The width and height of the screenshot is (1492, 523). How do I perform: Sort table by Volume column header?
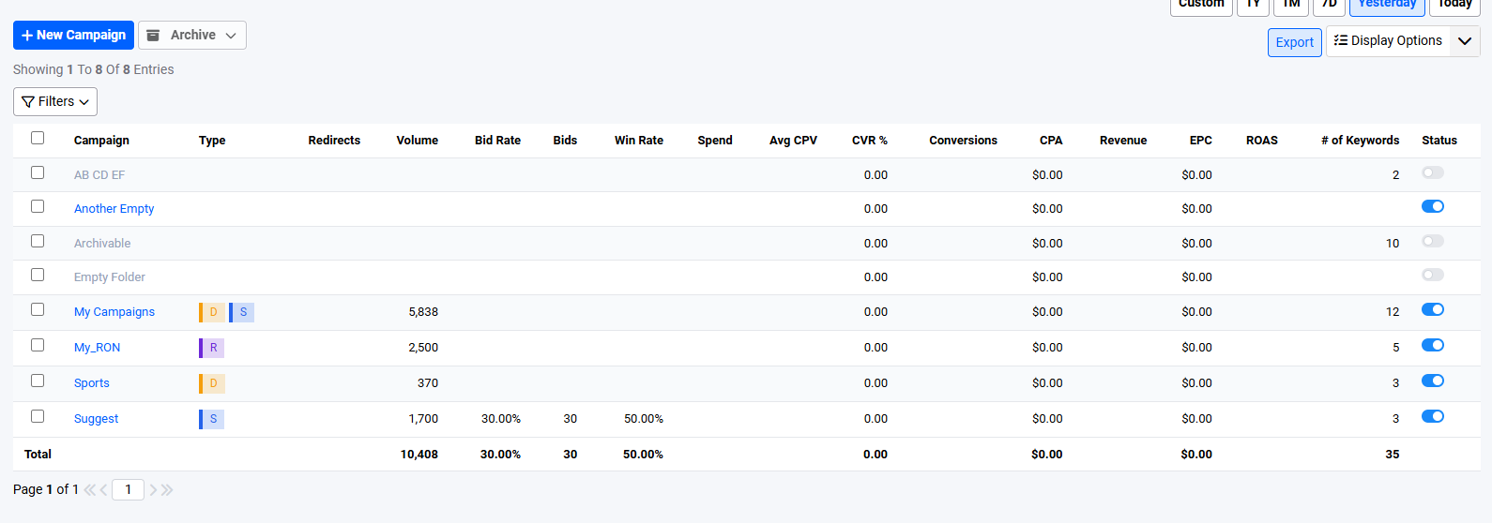(417, 141)
